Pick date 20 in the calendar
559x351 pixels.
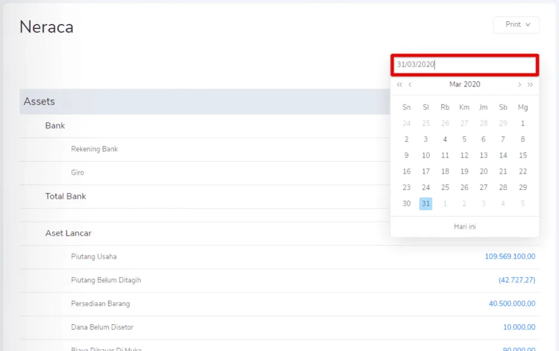(484, 172)
